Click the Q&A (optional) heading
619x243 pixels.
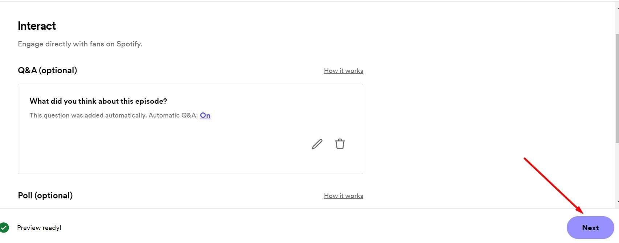click(48, 70)
